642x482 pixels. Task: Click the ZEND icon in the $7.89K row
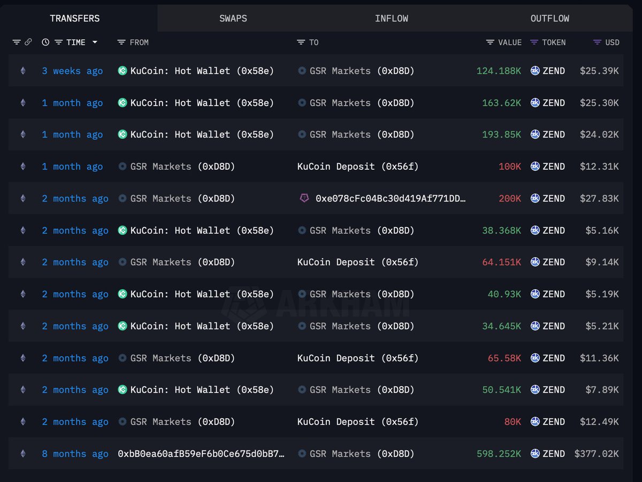535,390
